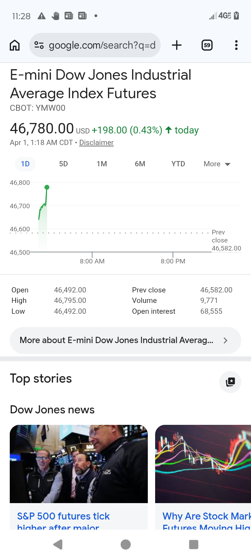This screenshot has width=251, height=559.
Task: Open the tab switcher showing 59 tabs
Action: (x=207, y=45)
